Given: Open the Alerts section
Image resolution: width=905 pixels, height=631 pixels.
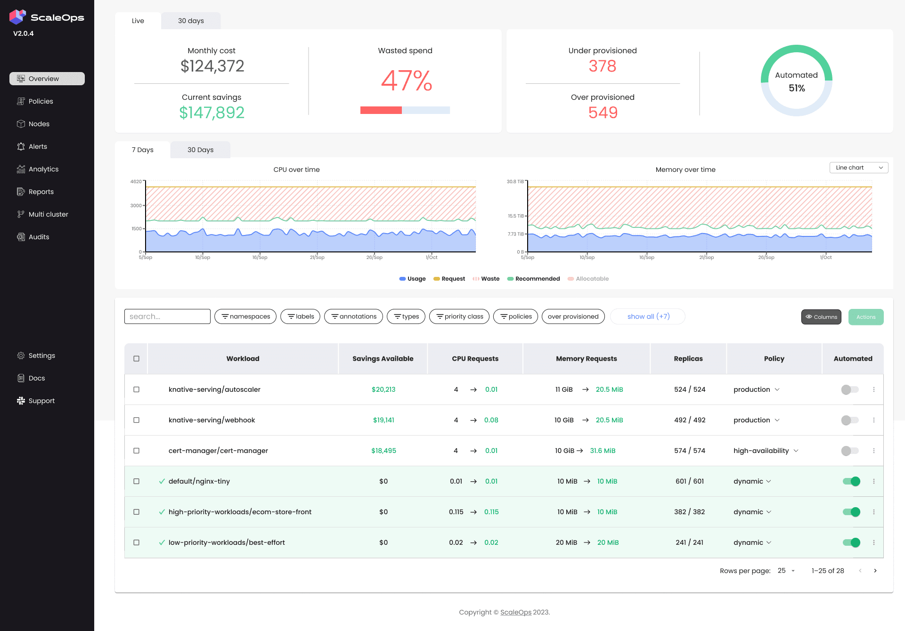Looking at the screenshot, I should click(38, 146).
